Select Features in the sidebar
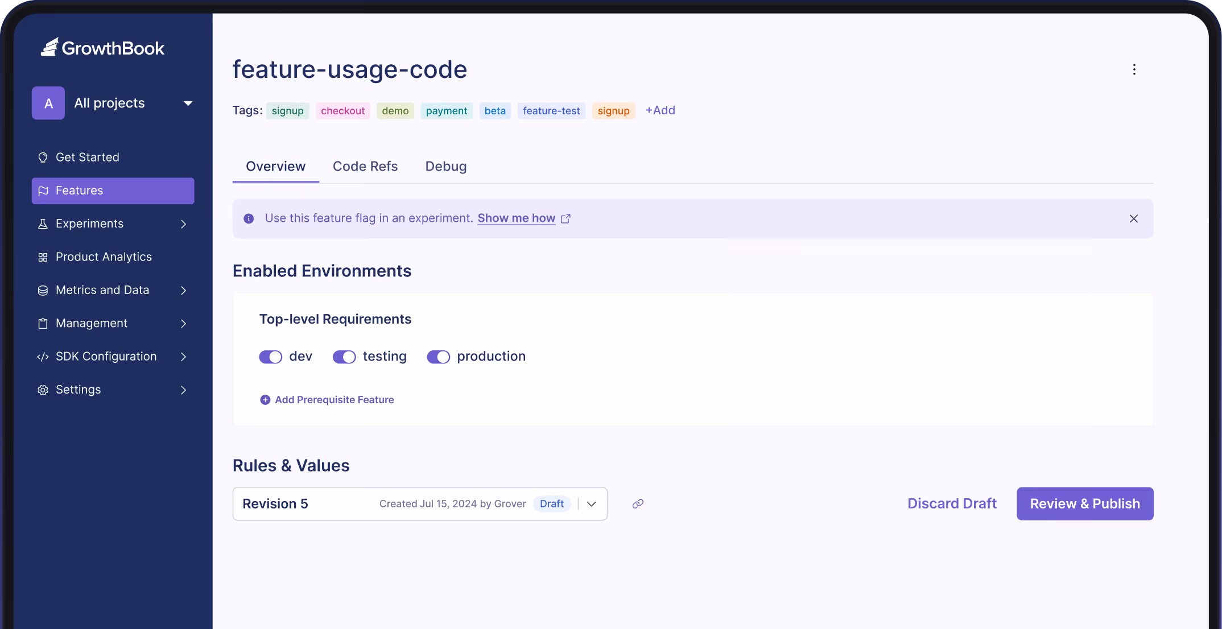1222x629 pixels. [x=113, y=191]
